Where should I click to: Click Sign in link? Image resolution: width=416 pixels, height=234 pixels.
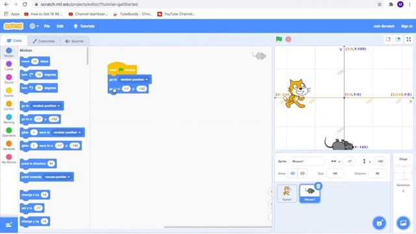(407, 26)
